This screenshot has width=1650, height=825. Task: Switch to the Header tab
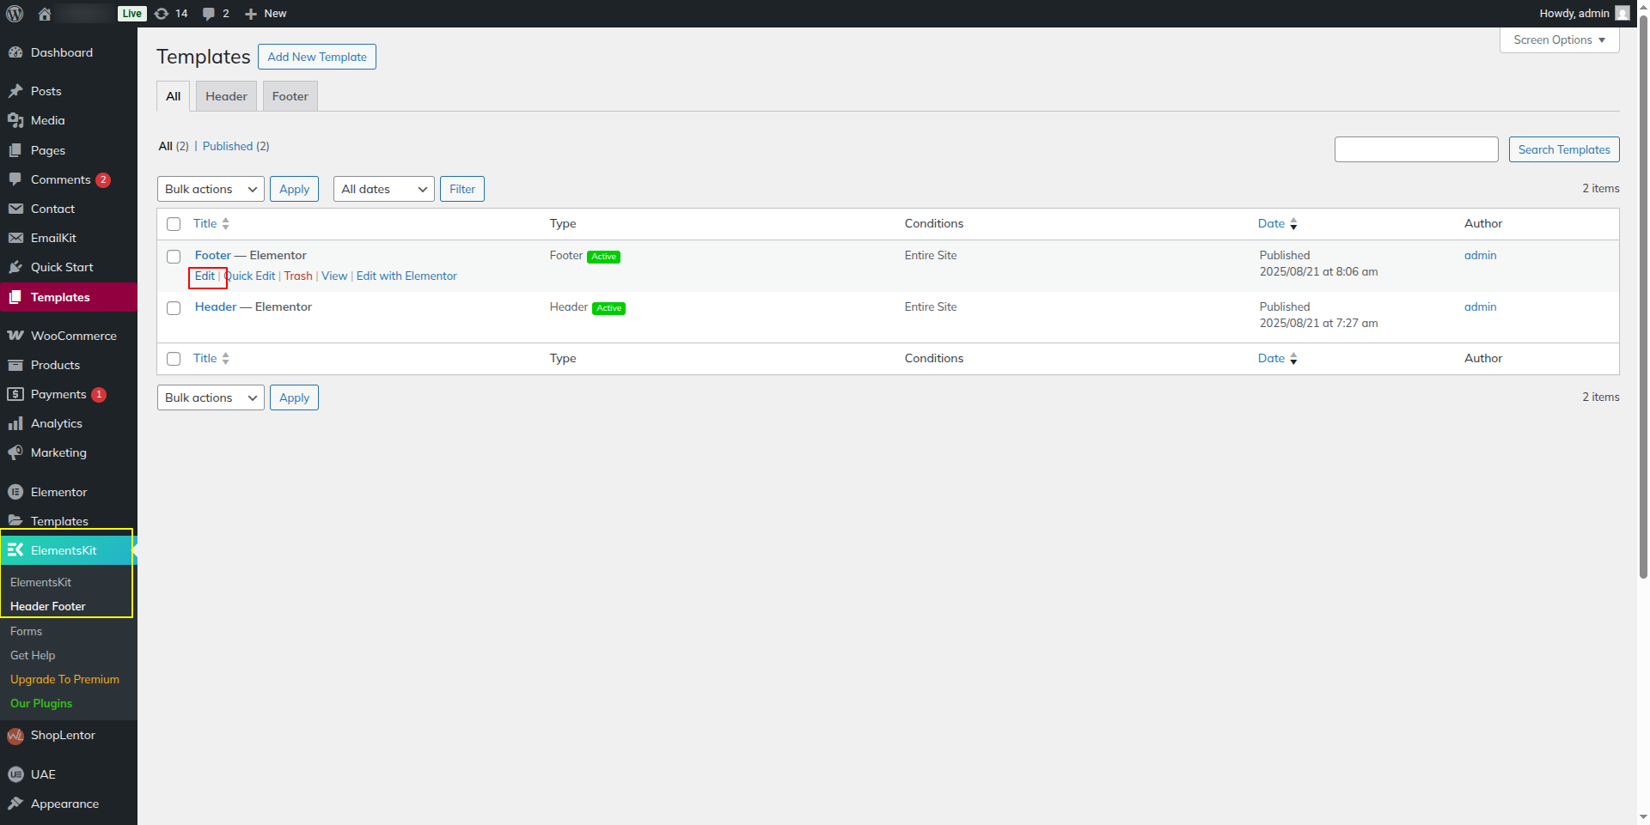[x=226, y=96]
